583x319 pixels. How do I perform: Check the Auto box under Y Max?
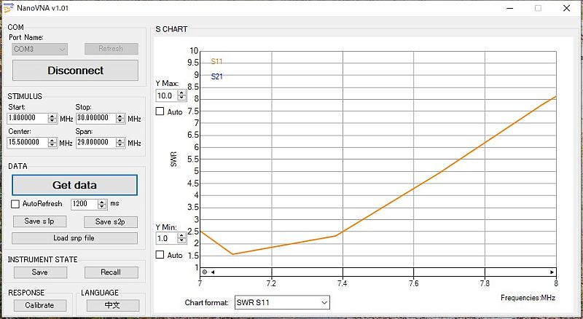[x=160, y=111]
